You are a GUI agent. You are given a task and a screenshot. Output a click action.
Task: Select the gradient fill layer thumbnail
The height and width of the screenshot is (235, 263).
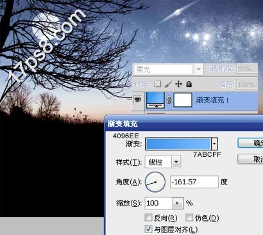[x=155, y=100]
